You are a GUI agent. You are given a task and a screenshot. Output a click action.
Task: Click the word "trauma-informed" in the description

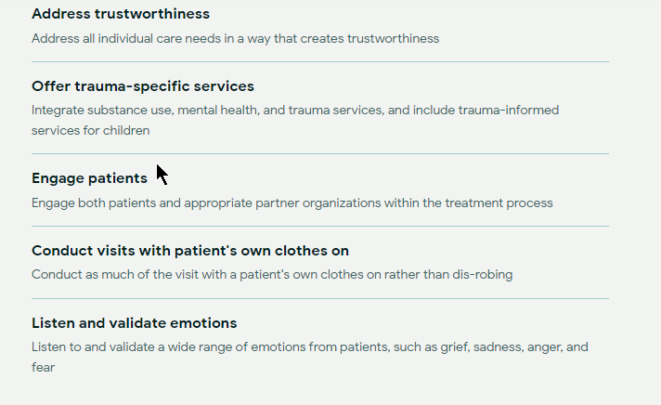tap(509, 111)
